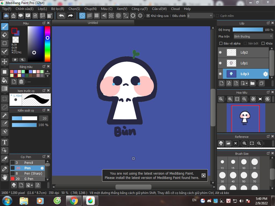Image resolution: width=275 pixels, height=206 pixels.
Task: Open the add-layer dropdown arrow in layer panel
Action: point(247,83)
